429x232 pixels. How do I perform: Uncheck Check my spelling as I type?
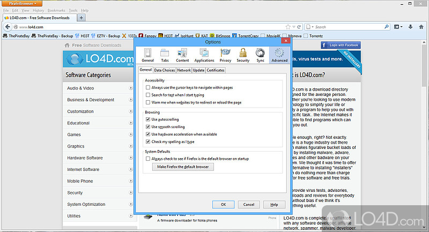coord(148,141)
